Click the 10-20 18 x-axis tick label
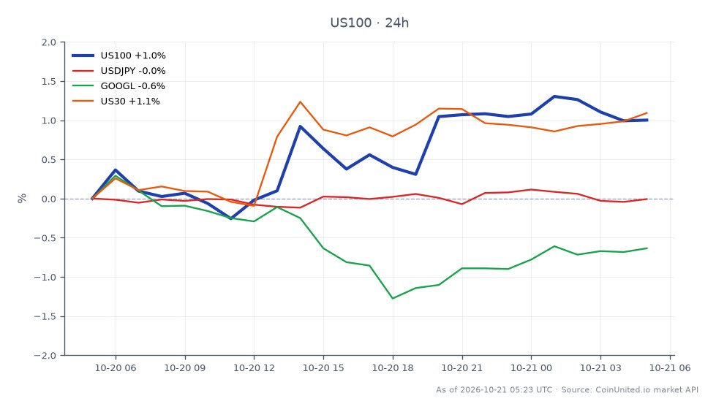Image resolution: width=716 pixels, height=412 pixels. (393, 367)
